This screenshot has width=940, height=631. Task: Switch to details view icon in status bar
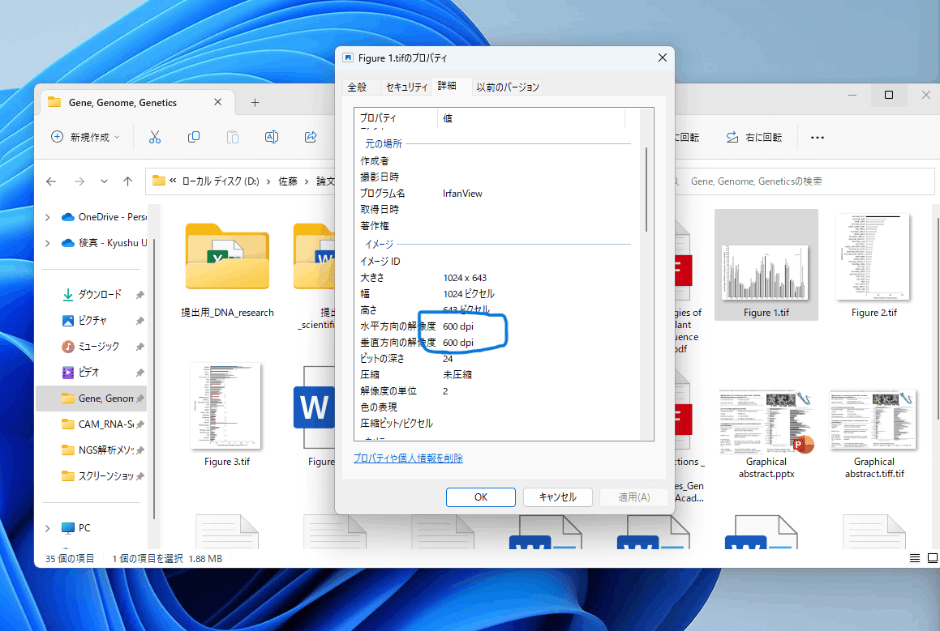[x=915, y=558]
